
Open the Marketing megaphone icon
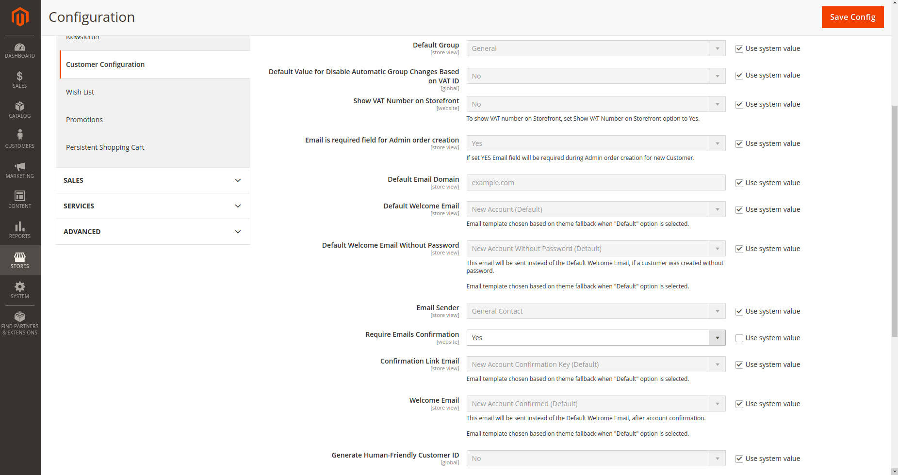click(x=20, y=166)
